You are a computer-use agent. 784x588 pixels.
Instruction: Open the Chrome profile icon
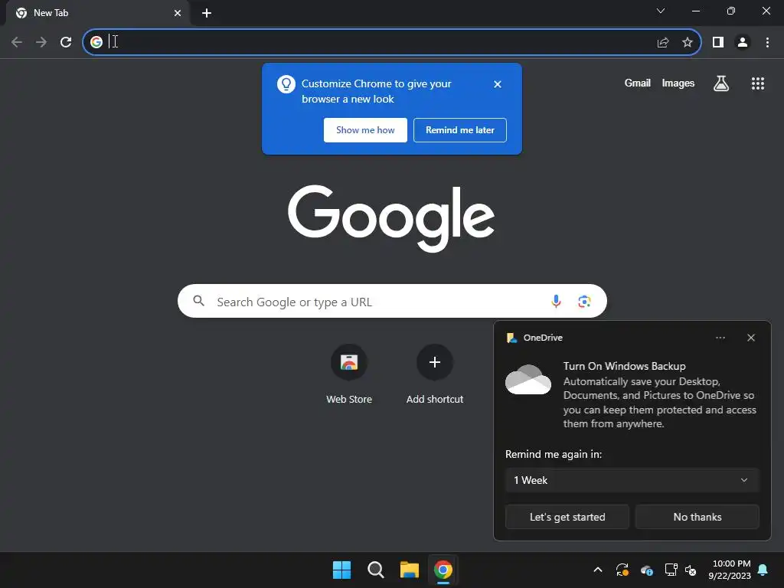743,43
